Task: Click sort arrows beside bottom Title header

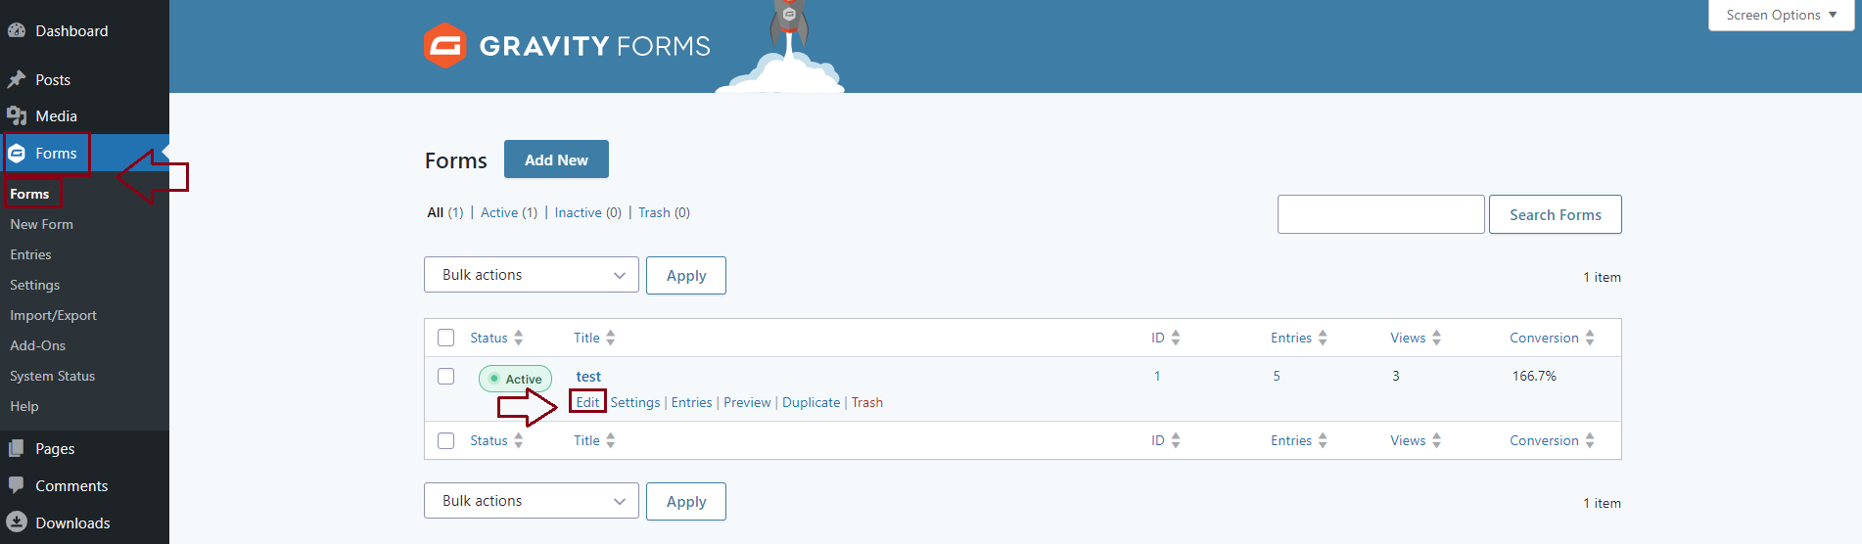Action: (x=611, y=440)
